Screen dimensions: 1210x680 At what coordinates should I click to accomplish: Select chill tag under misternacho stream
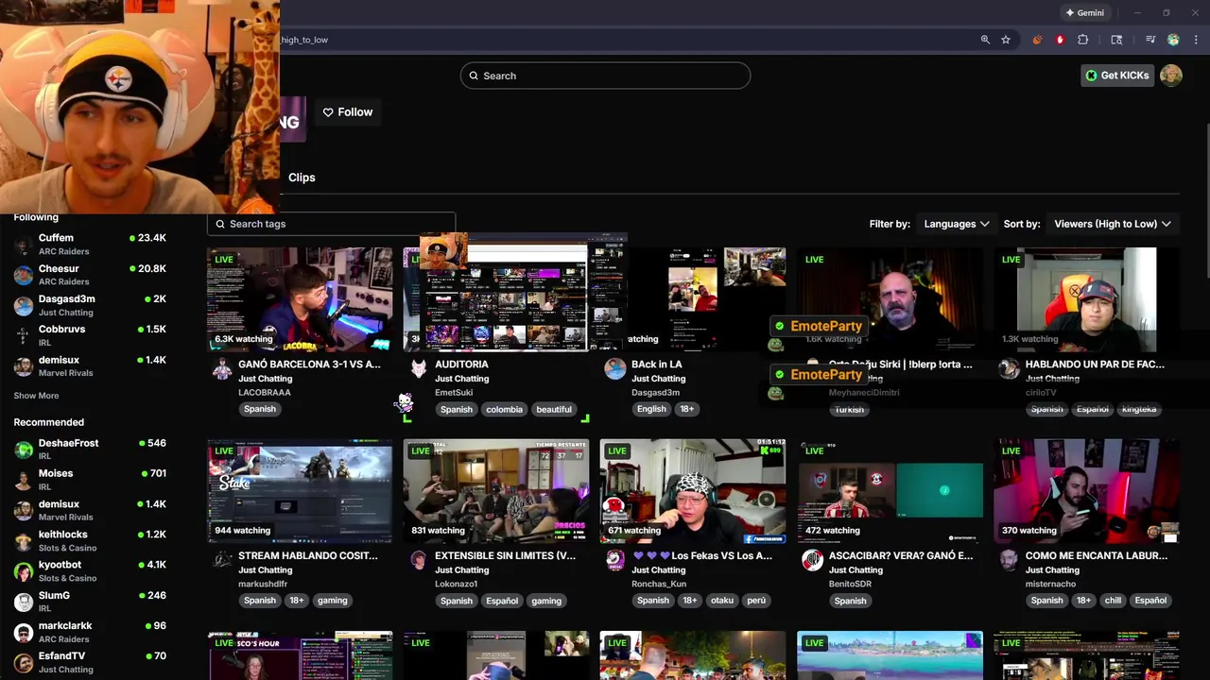pos(1113,601)
